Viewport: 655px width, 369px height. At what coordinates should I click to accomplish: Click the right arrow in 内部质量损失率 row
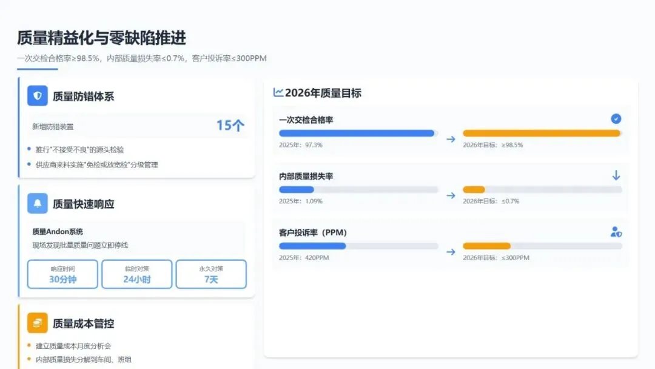click(x=451, y=195)
